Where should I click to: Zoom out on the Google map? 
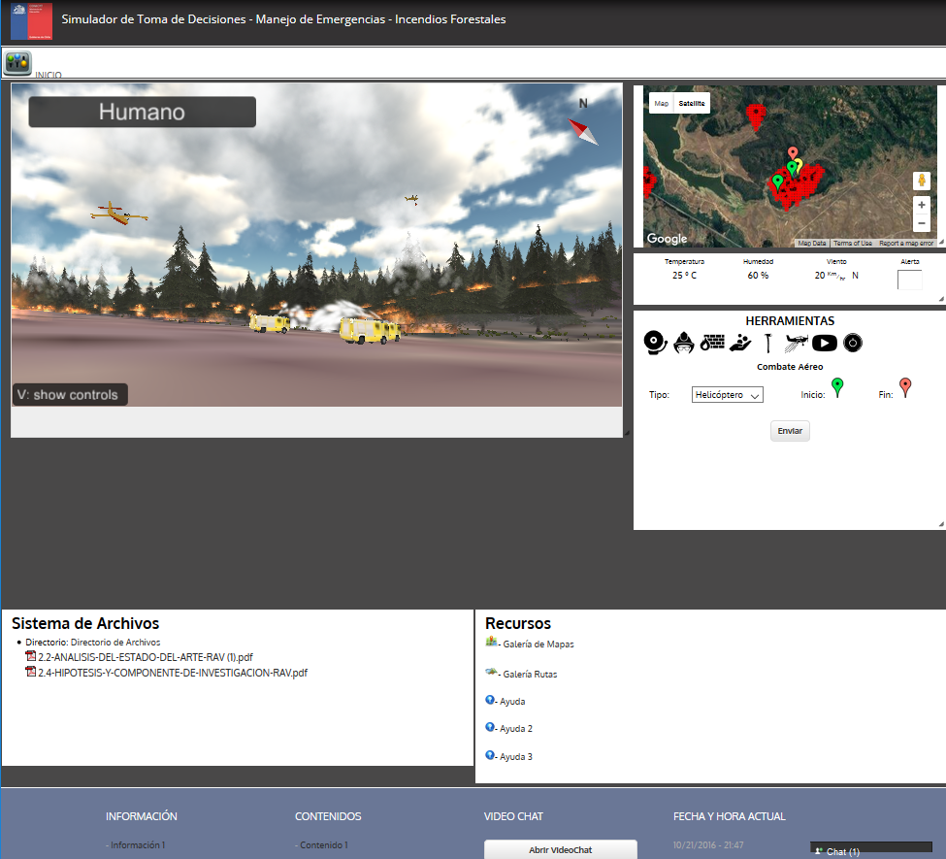922,224
